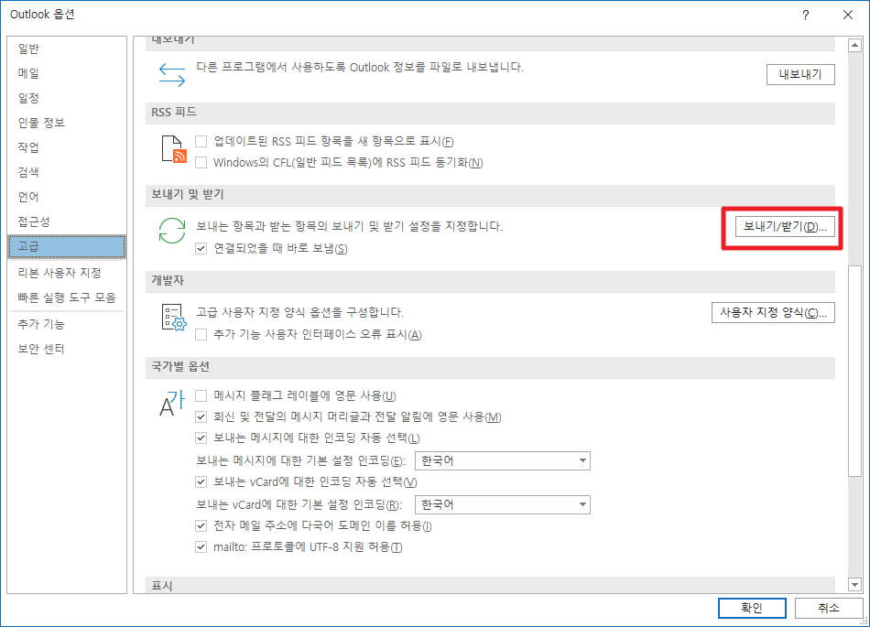Toggle 전자 메일 주소에 다국어 도메인 이름 허용

[x=201, y=525]
